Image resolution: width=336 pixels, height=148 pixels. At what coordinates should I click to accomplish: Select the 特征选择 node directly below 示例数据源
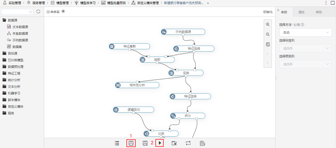tap(194, 48)
